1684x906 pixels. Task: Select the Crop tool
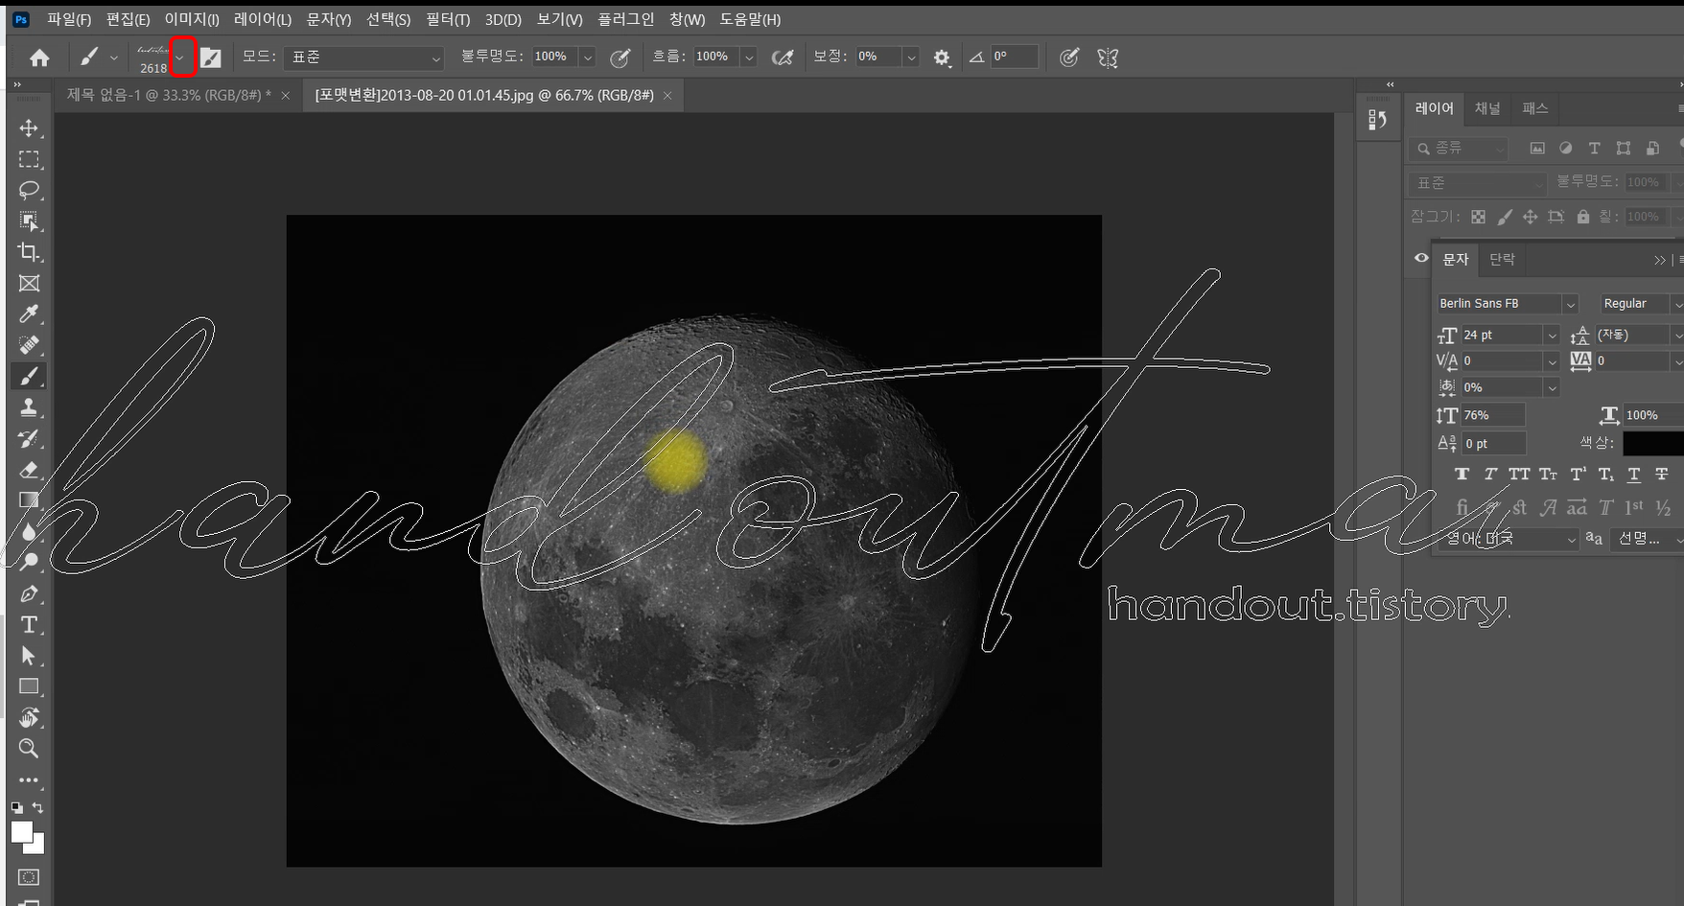pos(29,252)
